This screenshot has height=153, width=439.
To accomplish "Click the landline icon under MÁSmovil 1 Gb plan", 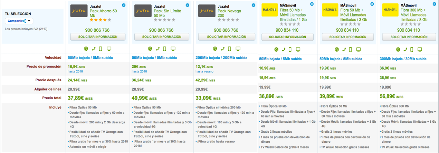I will coord(284,50).
